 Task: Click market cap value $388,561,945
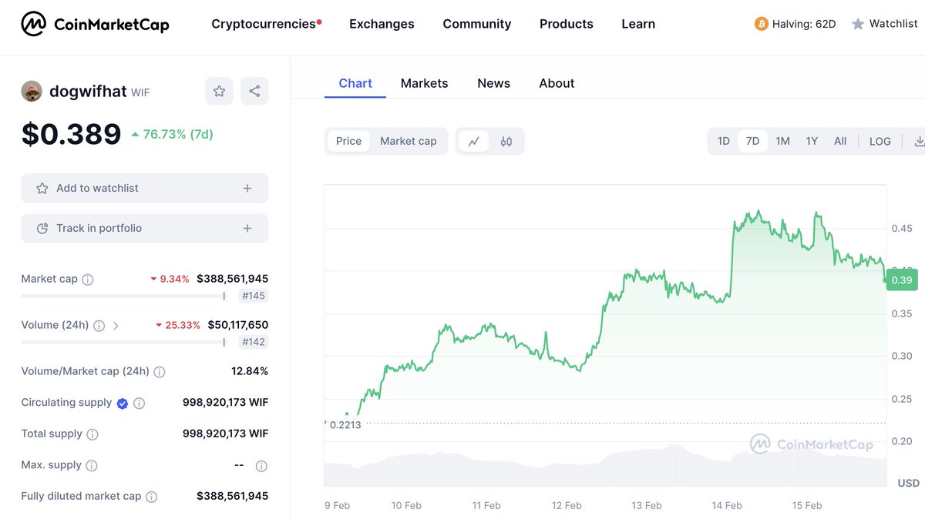(x=232, y=279)
